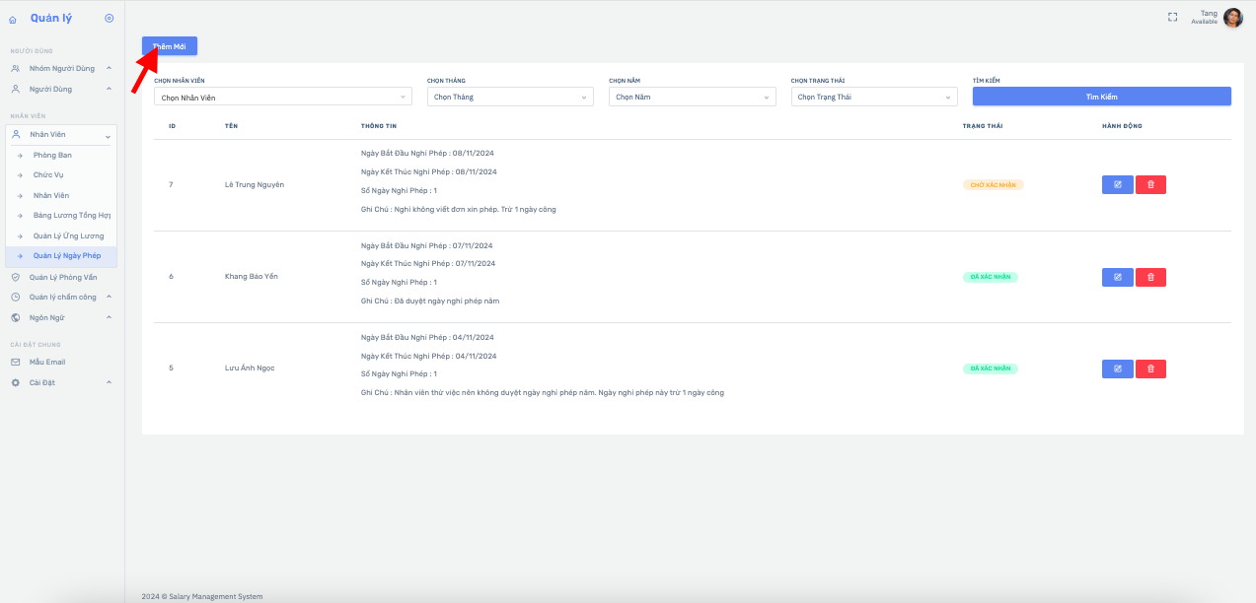
Task: Edit Khang Bảo Yến's leave record
Action: [1117, 277]
